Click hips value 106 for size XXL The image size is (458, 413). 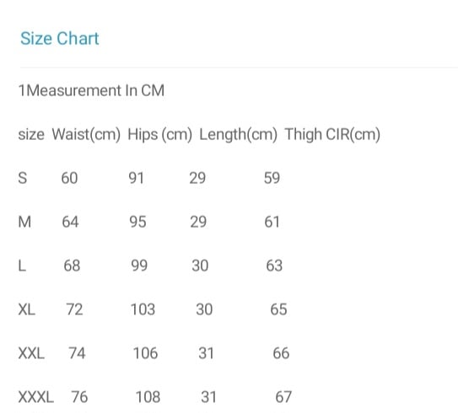(x=145, y=353)
